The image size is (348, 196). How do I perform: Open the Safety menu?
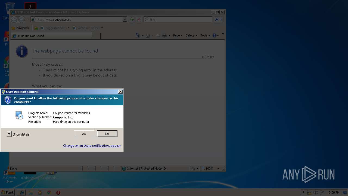coord(191,35)
